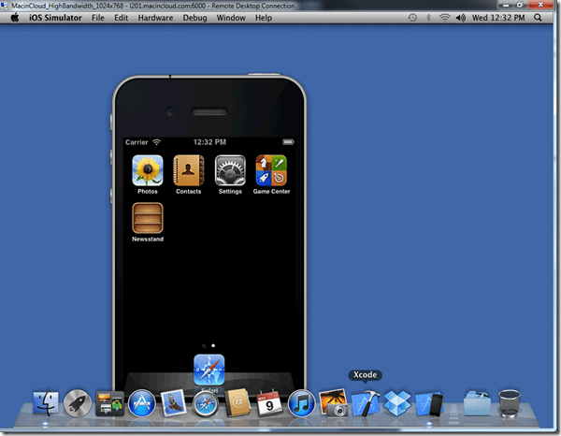This screenshot has height=436, width=561.
Task: Click the Wed 12:32 PM clock
Action: (498, 18)
